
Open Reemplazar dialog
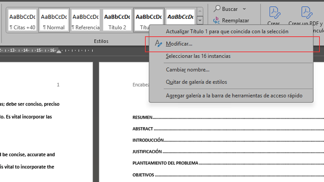click(x=231, y=20)
